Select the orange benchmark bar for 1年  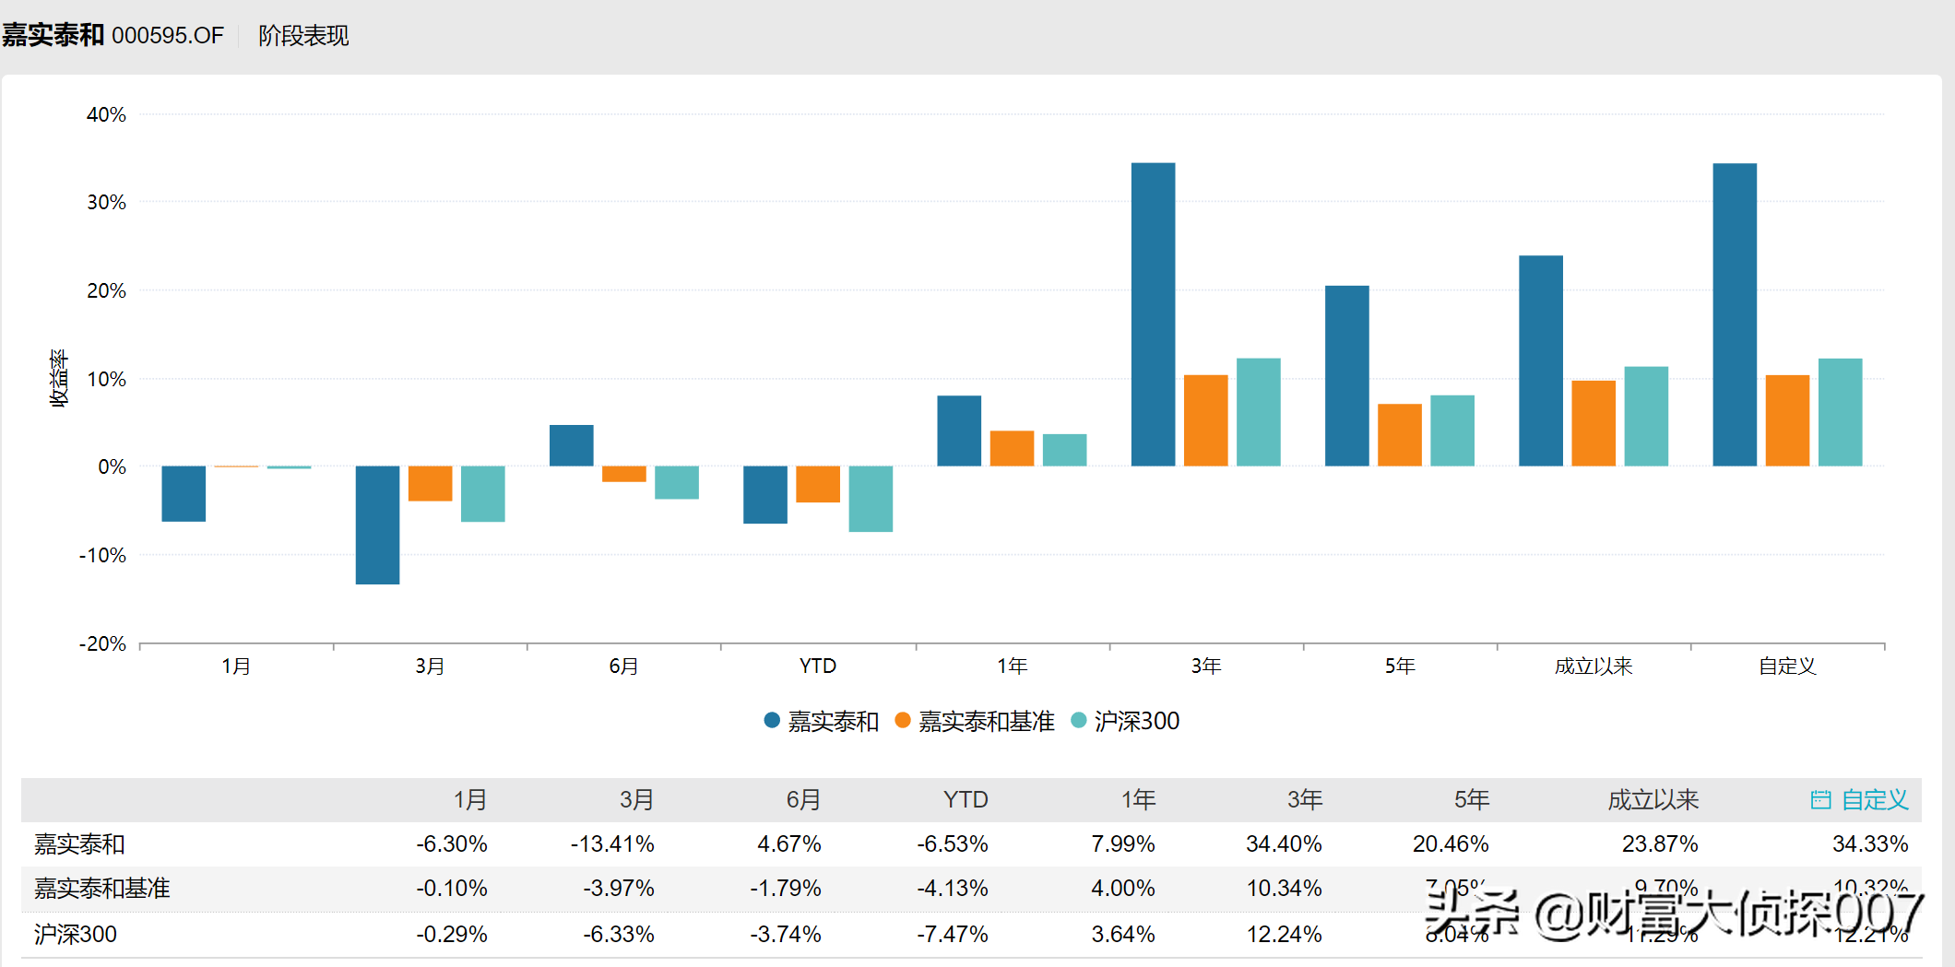point(1012,449)
